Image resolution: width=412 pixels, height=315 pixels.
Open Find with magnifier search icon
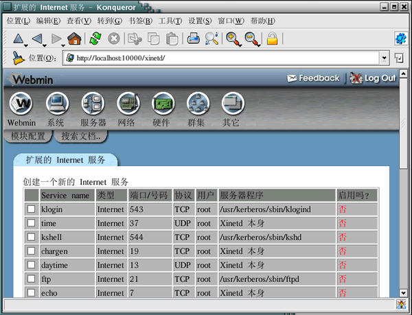coord(211,38)
